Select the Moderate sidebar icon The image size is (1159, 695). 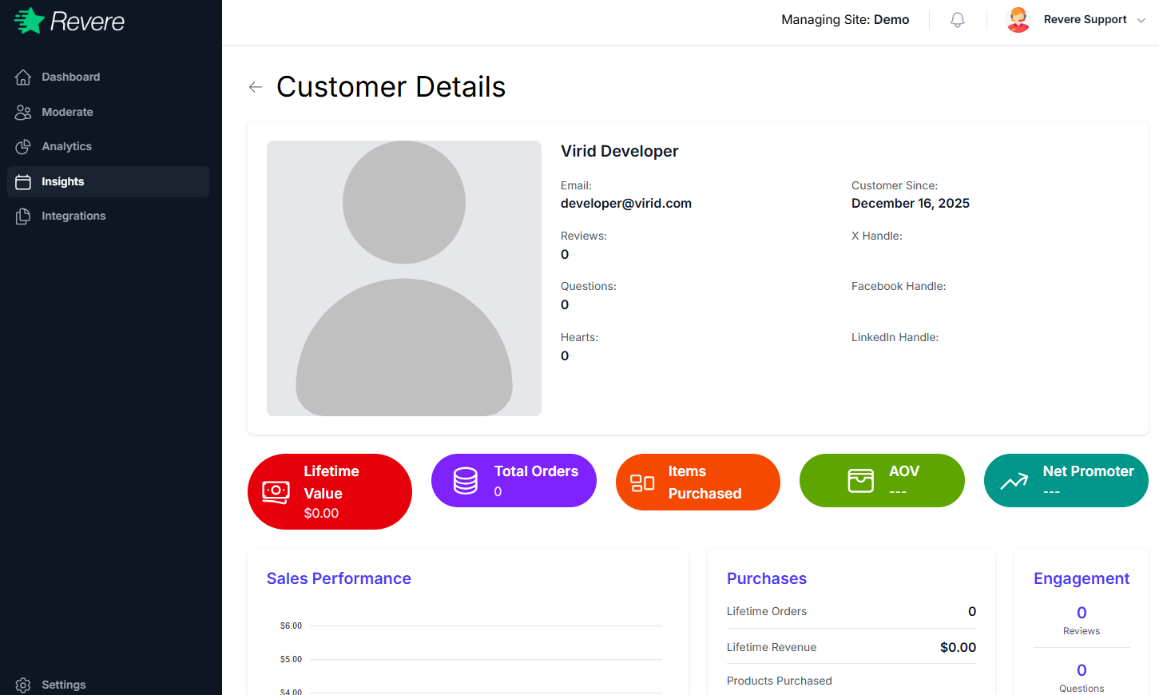pyautogui.click(x=23, y=112)
